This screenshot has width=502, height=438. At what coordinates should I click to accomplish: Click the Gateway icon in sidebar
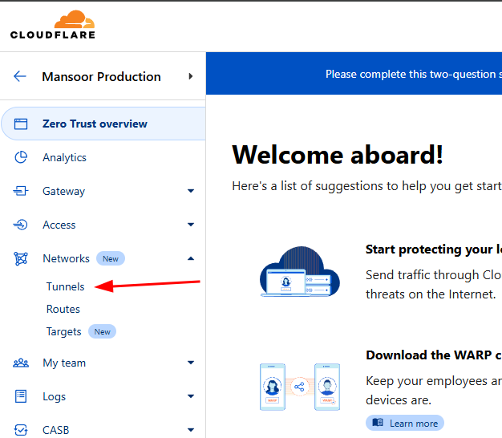pyautogui.click(x=21, y=192)
